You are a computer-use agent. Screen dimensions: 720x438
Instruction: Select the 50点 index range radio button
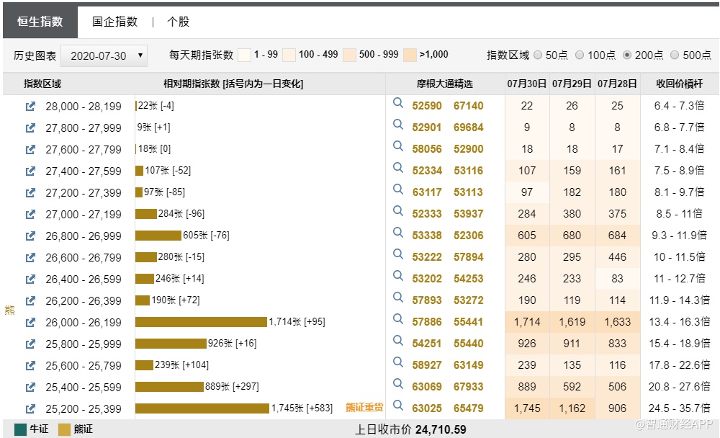539,55
